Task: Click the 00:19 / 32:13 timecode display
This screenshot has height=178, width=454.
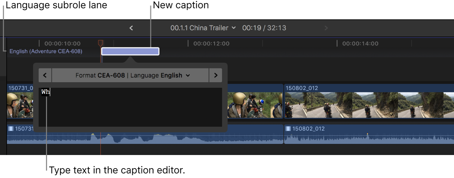Action: pos(264,28)
